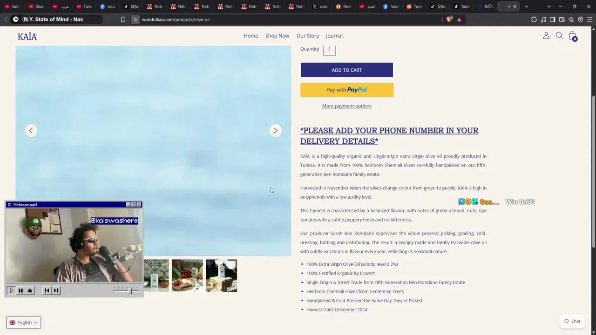
Task: Switch to the first YouTube Sunn tab
Action: 13,7
